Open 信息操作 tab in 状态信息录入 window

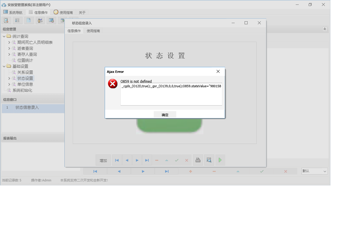point(74,31)
